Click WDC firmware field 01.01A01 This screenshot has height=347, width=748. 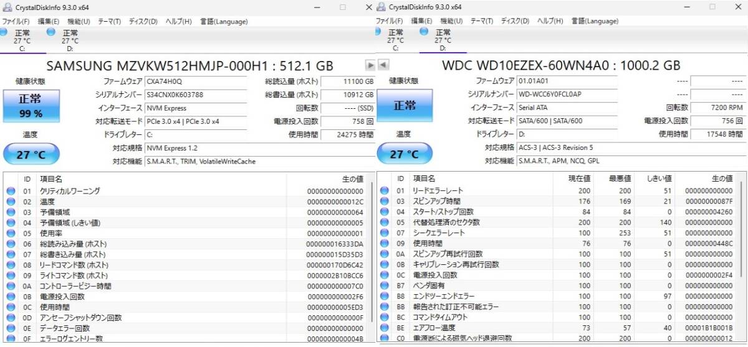567,81
